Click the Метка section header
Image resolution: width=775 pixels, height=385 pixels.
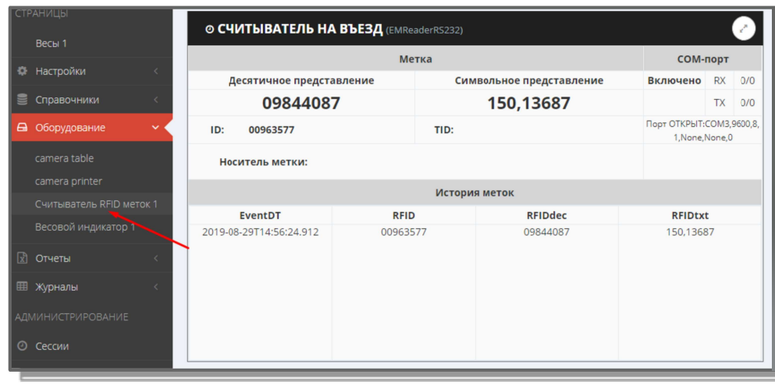point(415,59)
